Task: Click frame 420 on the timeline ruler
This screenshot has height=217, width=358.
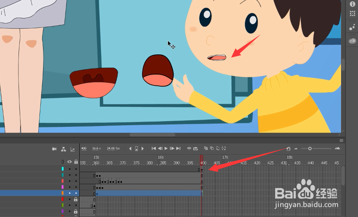Action: (x=257, y=163)
